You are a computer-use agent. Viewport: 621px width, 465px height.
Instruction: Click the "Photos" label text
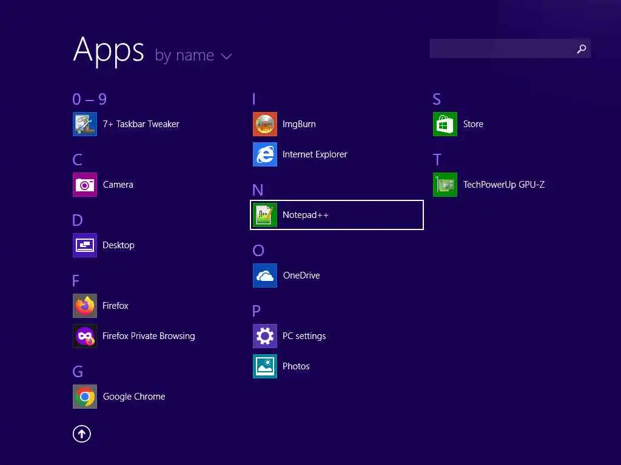pos(296,366)
